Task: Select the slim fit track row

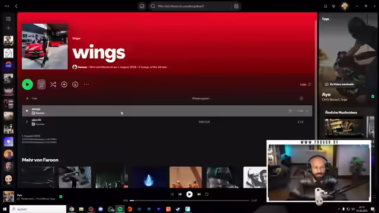Action: pos(167,122)
